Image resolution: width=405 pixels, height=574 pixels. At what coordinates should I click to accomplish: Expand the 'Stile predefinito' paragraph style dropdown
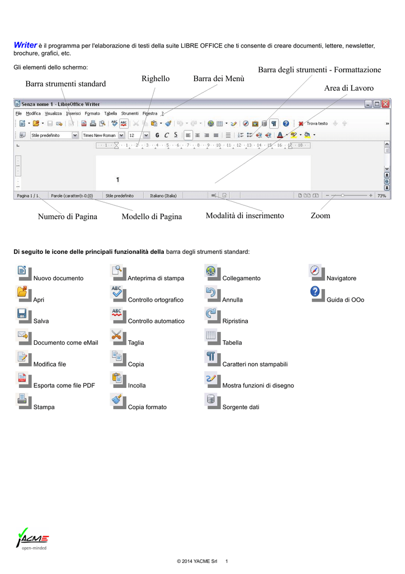pos(75,135)
